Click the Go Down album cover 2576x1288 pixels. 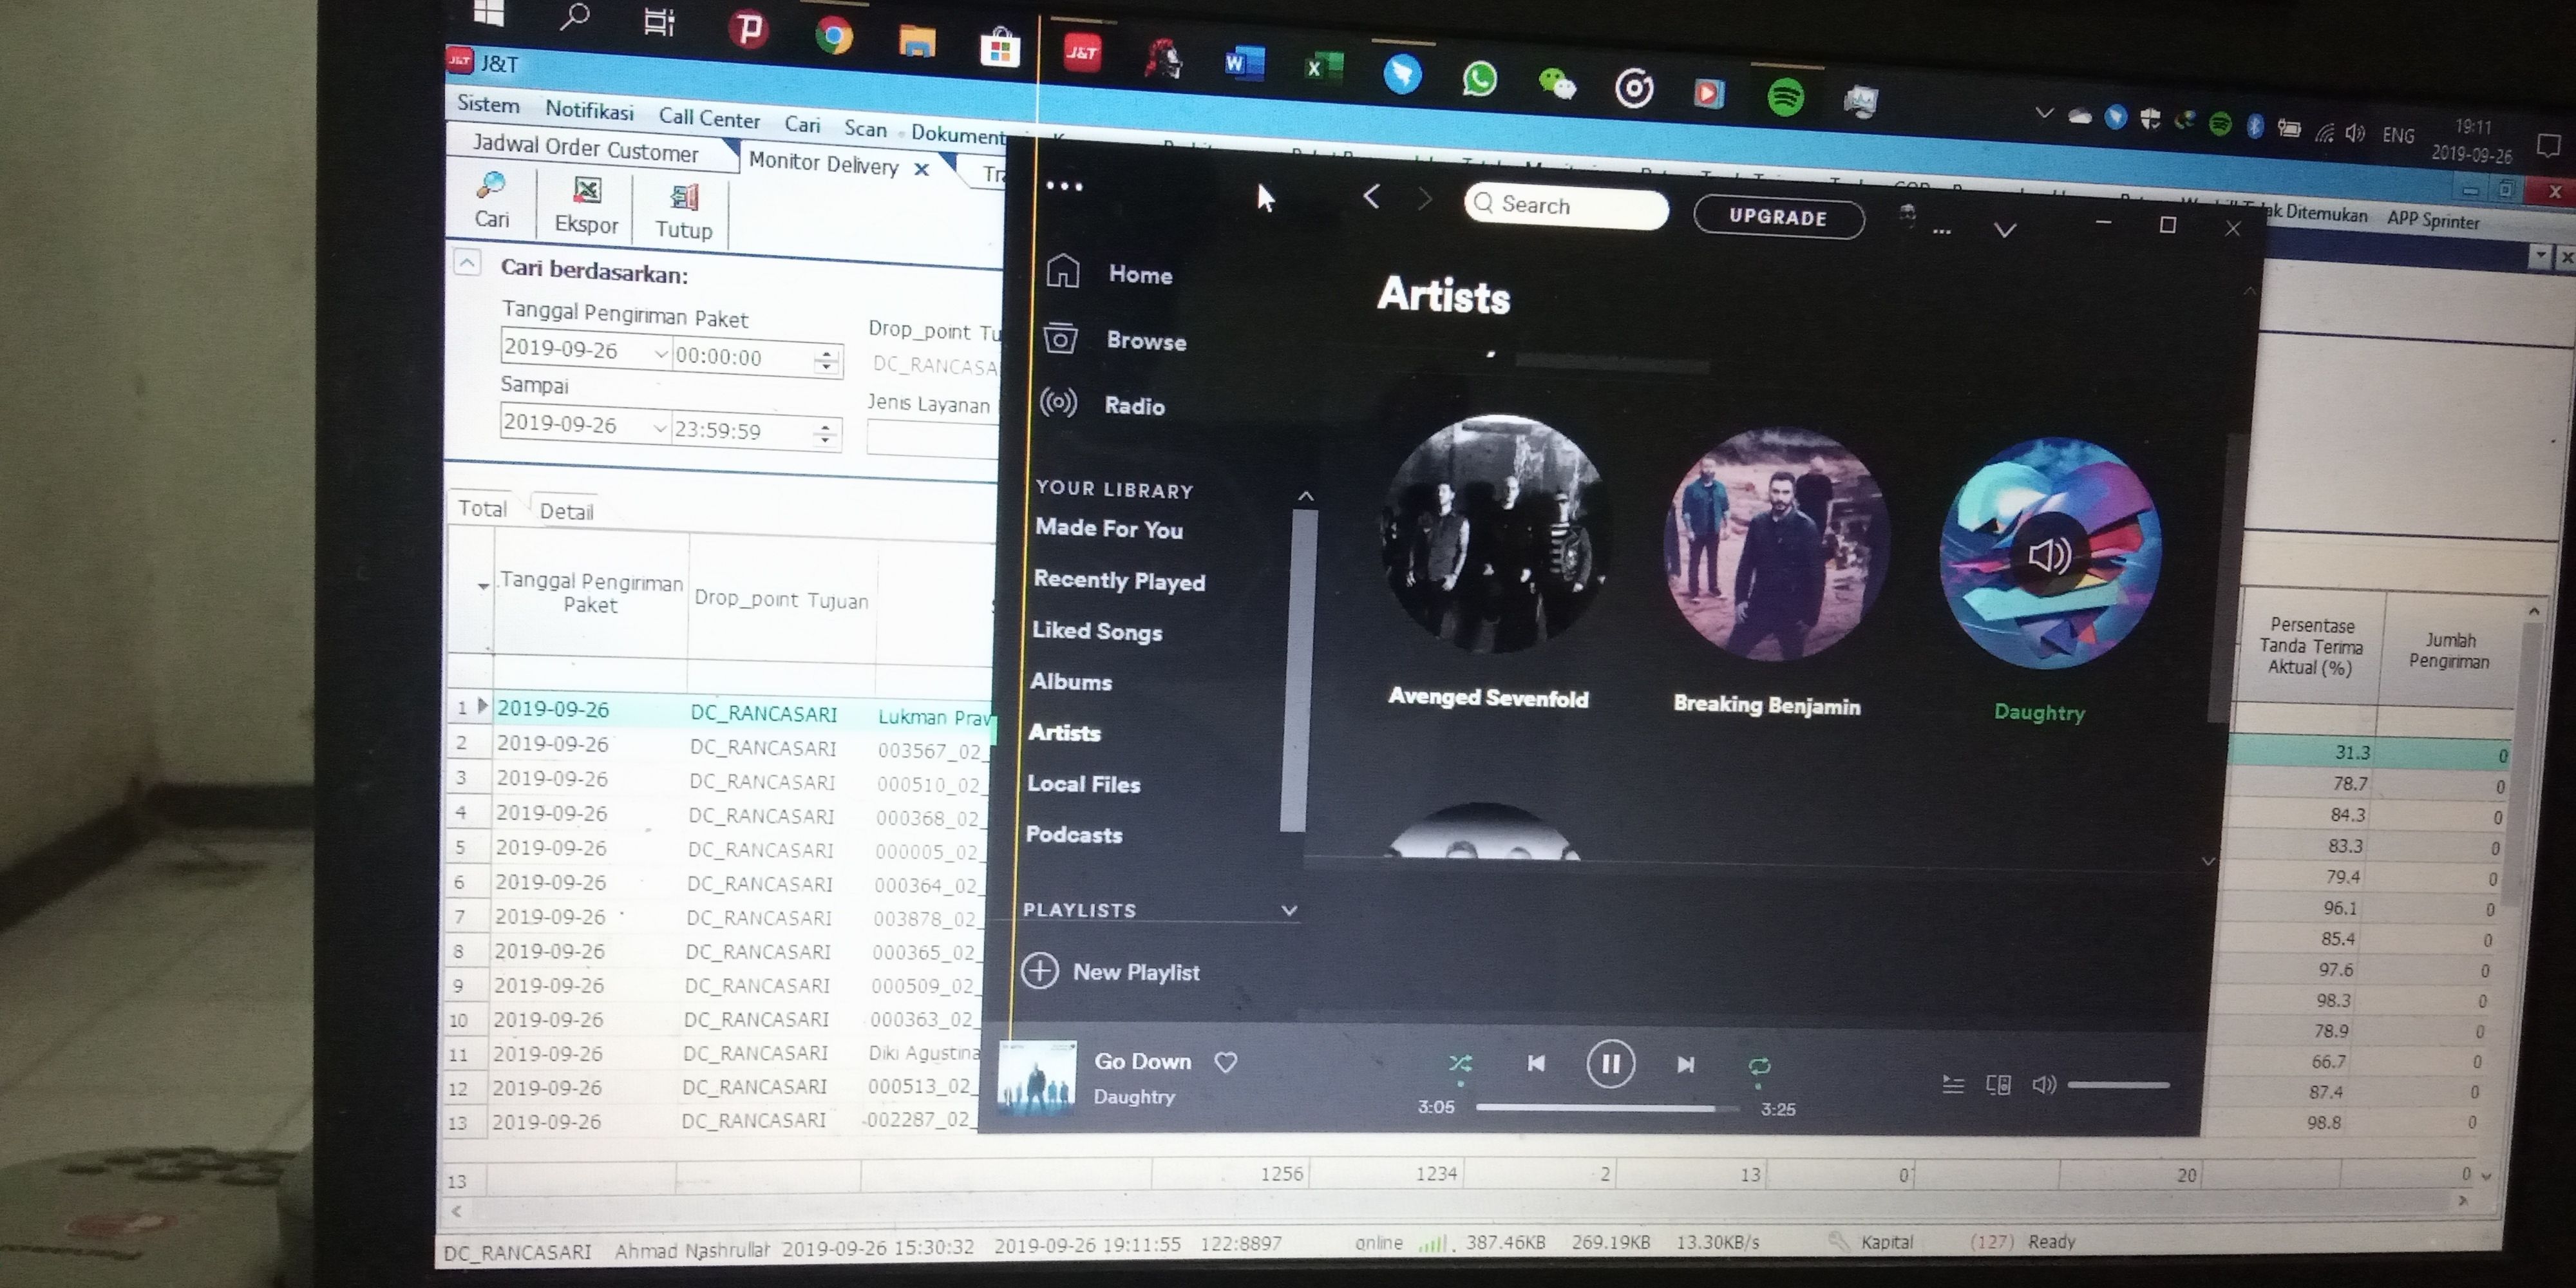pos(1037,1078)
